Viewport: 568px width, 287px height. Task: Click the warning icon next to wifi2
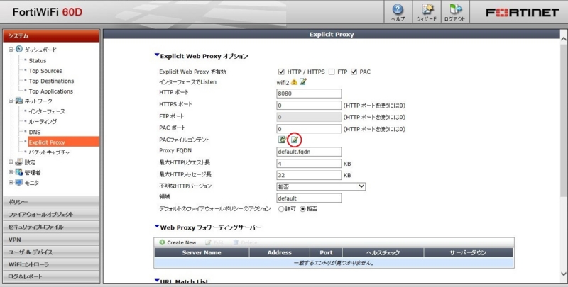(294, 82)
